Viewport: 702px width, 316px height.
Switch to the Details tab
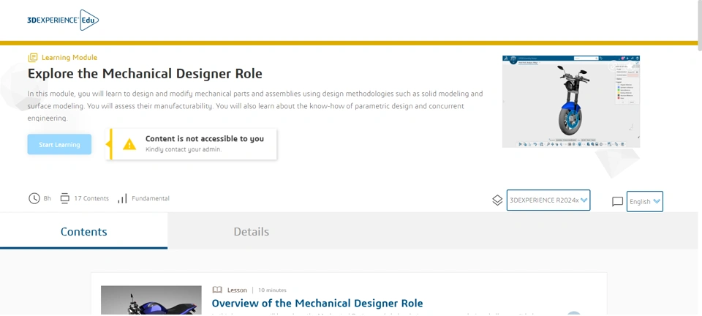coord(251,231)
